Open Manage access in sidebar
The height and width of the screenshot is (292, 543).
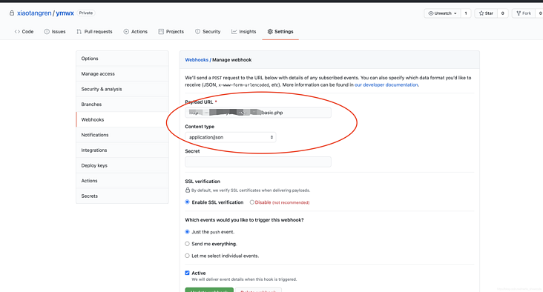pyautogui.click(x=122, y=73)
